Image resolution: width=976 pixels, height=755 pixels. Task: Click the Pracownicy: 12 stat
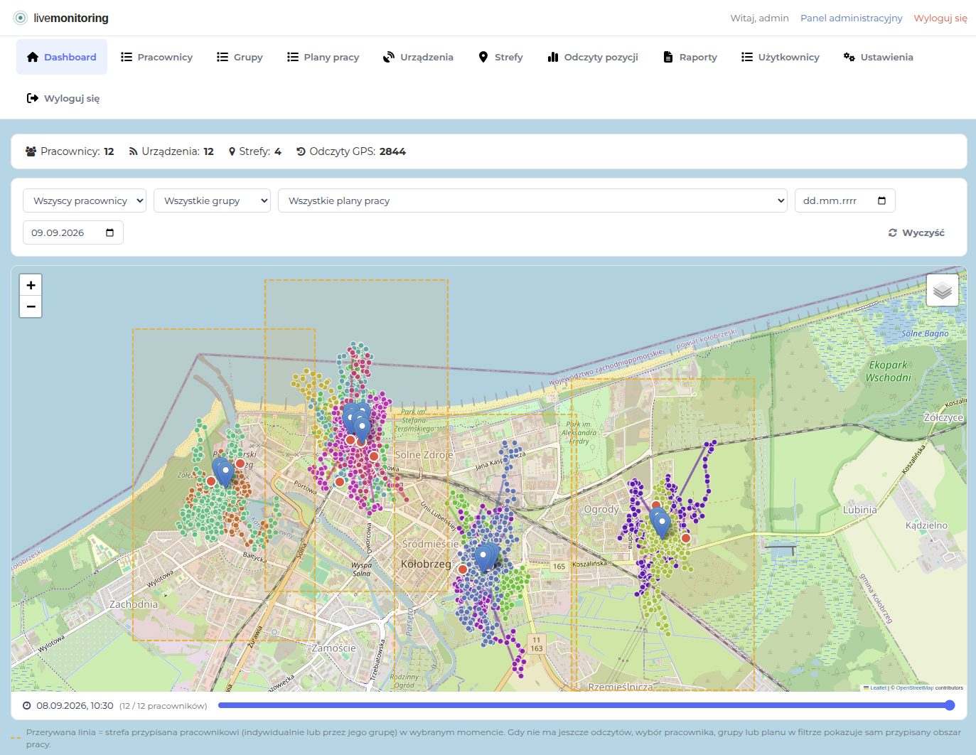point(70,151)
